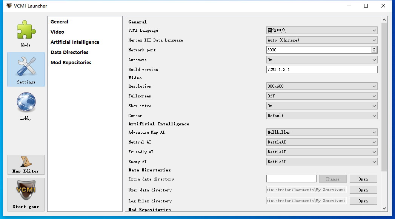Click the "Enemy AI" label

click(x=137, y=162)
